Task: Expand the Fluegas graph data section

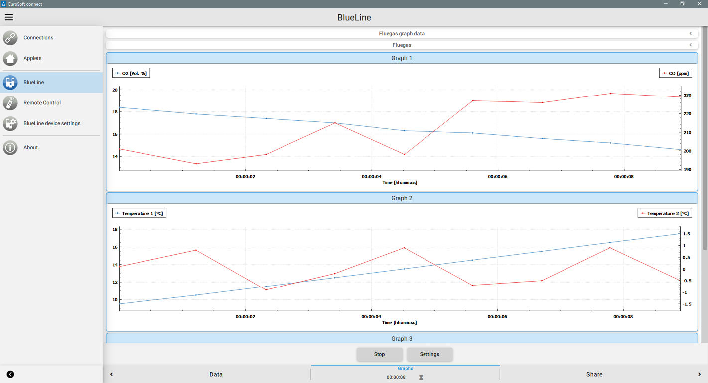Action: pyautogui.click(x=690, y=34)
